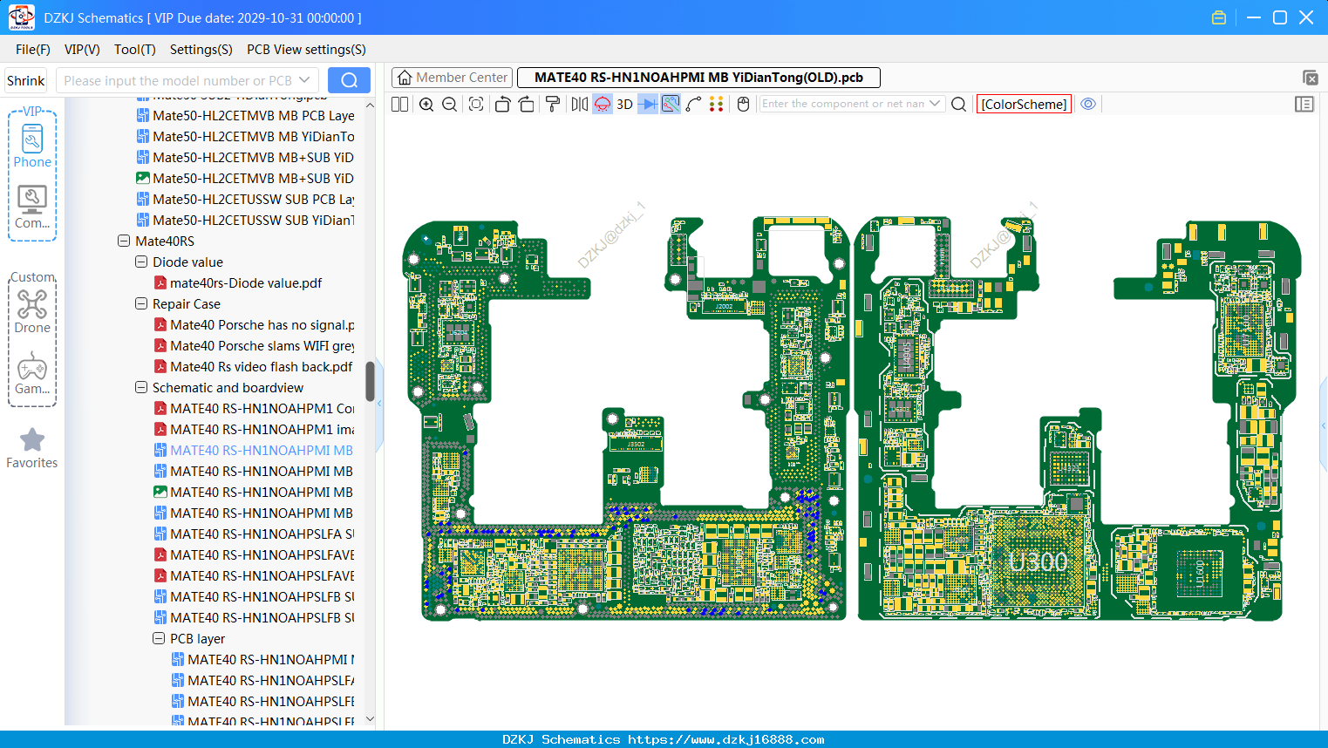
Task: Fit board to screen icon
Action: pyautogui.click(x=476, y=104)
